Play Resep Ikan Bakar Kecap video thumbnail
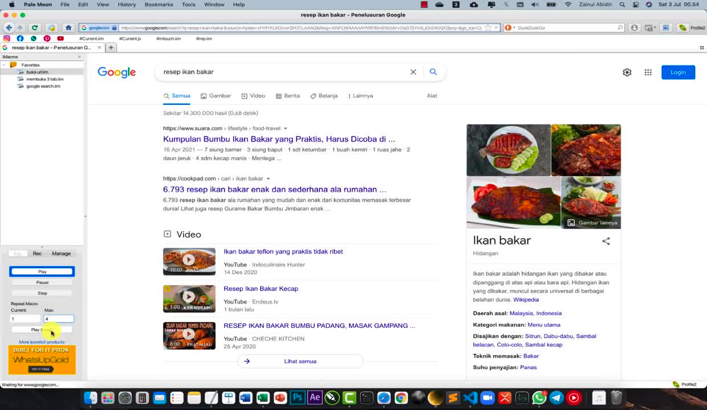 (x=189, y=298)
